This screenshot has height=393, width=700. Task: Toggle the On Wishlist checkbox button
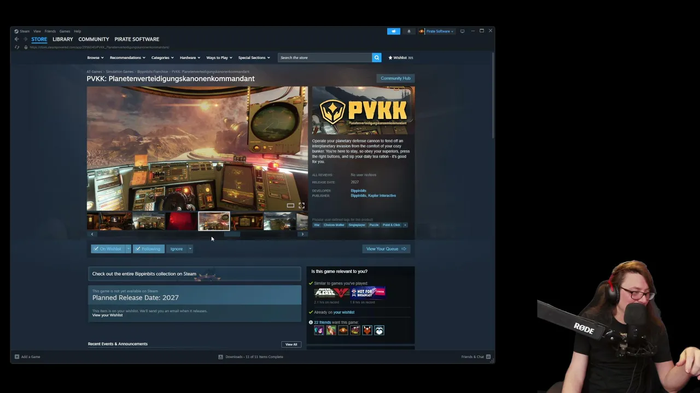[x=108, y=249]
